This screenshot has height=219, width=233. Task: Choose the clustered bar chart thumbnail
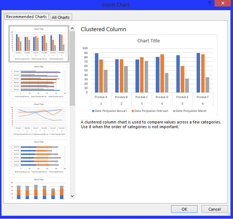39,81
